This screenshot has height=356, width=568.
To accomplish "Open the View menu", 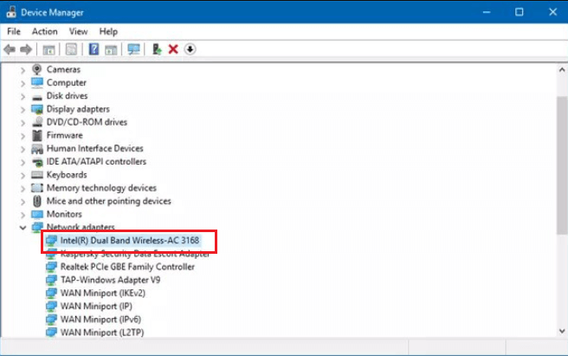I will tap(78, 31).
